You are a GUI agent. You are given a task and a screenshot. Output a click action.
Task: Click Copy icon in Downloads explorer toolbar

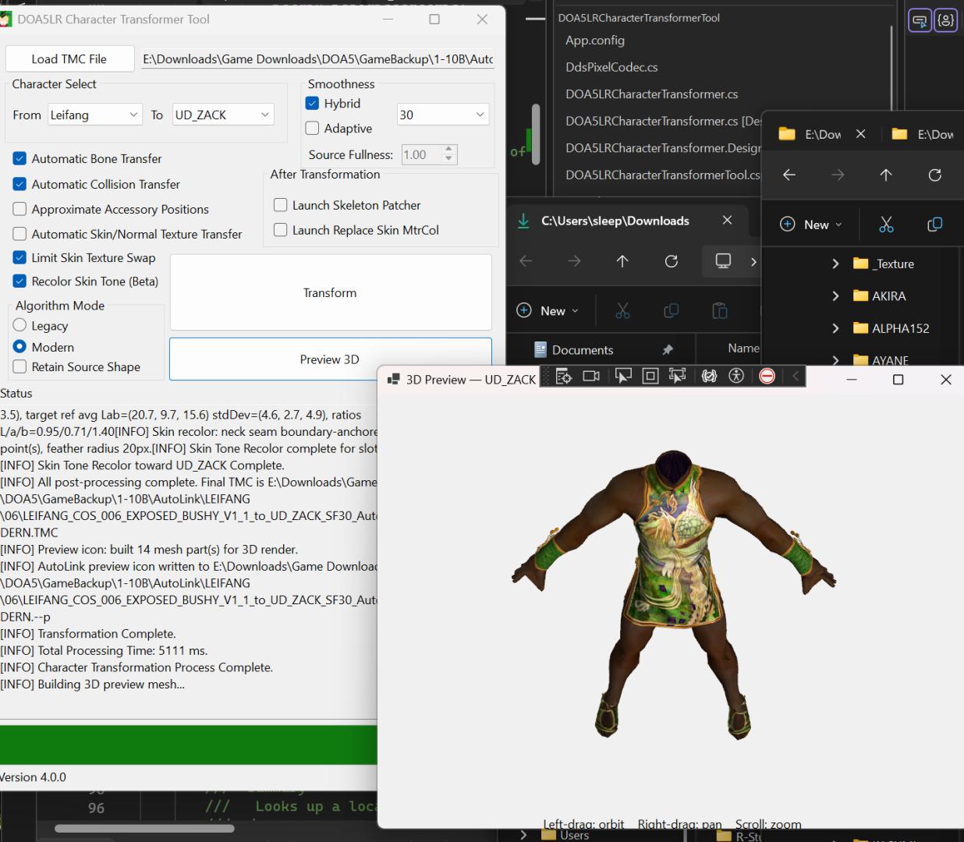click(x=671, y=311)
